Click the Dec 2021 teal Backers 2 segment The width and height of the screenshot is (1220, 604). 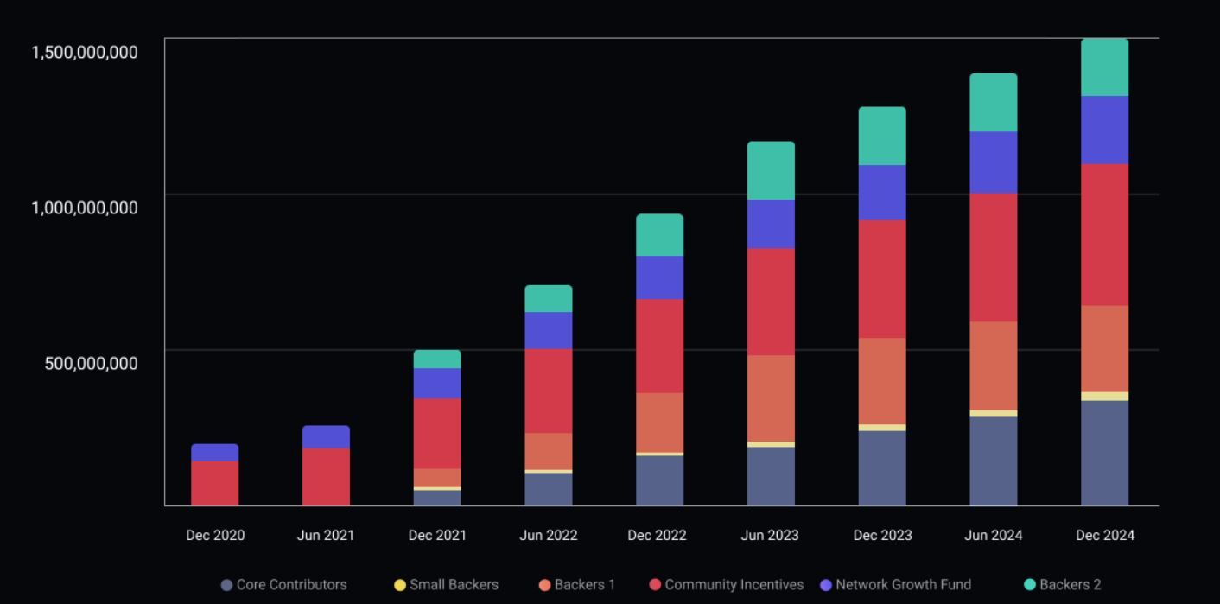[437, 359]
